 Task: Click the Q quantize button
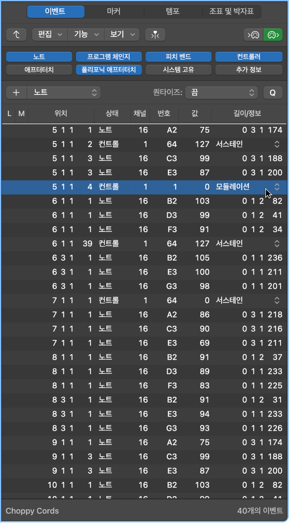coord(273,93)
